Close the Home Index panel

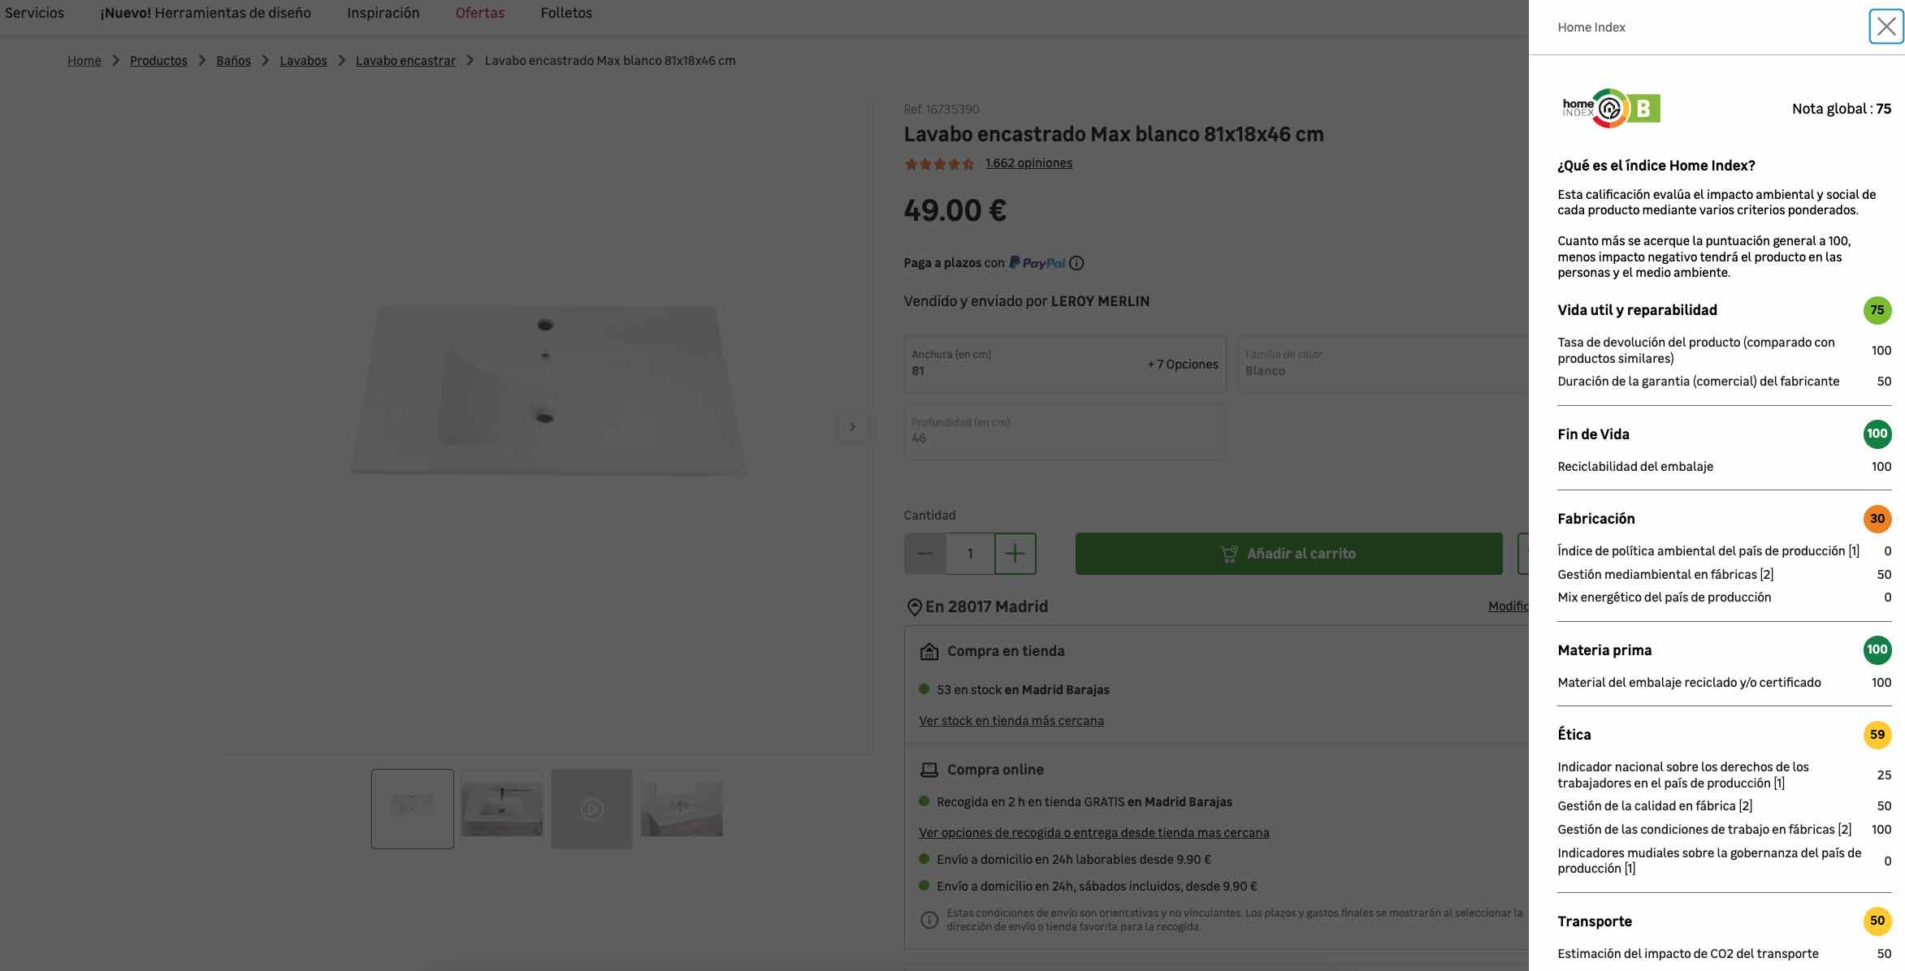(1886, 27)
